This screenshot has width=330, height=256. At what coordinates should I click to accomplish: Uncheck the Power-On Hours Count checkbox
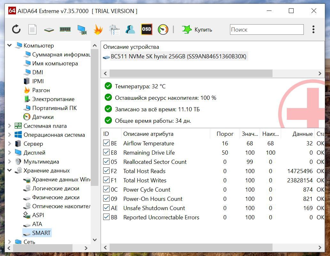106,199
